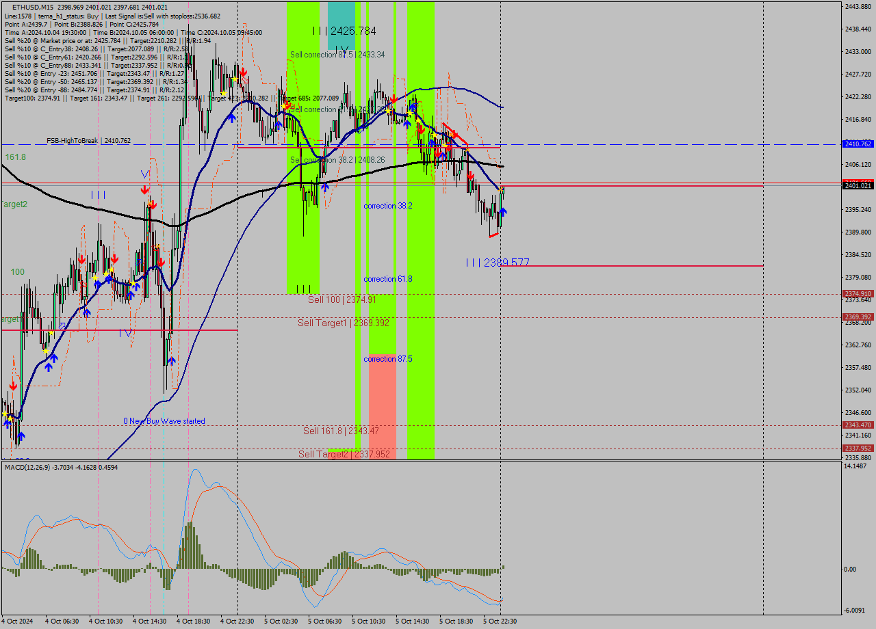
Task: Select the 'Sell Target2 | 2337.952' label
Action: (x=344, y=454)
